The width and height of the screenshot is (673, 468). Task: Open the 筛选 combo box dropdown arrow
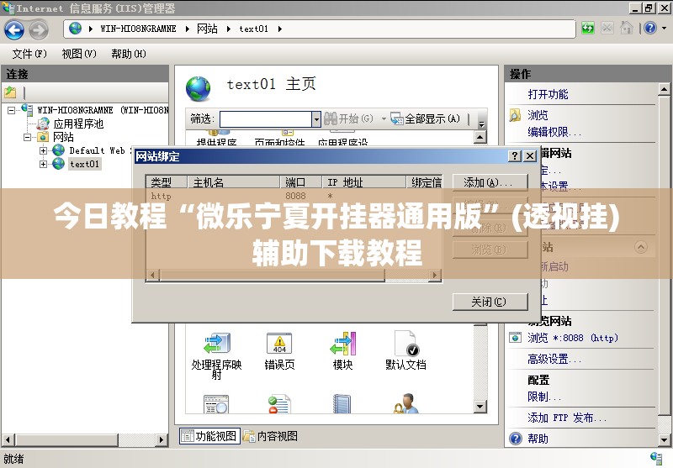coord(316,118)
